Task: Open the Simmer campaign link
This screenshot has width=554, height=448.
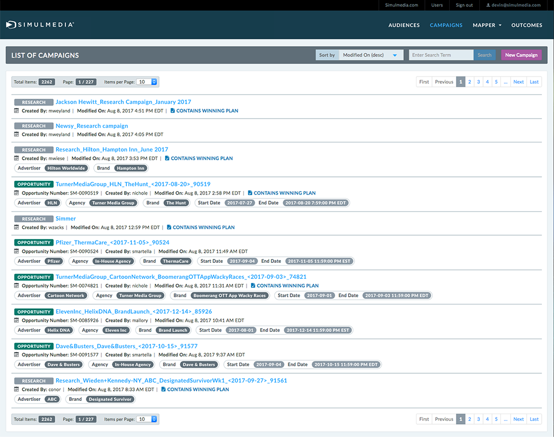Action: coord(66,218)
